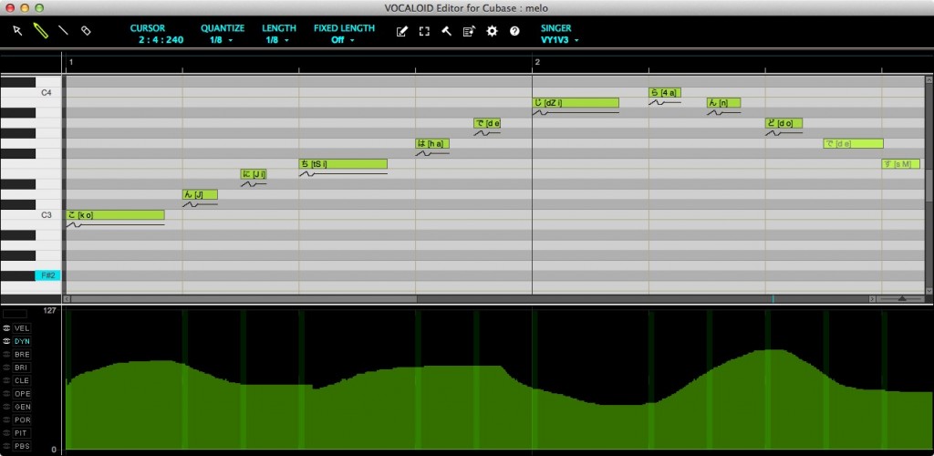Click the square-brackets select-all icon
The image size is (934, 456).
click(x=424, y=31)
